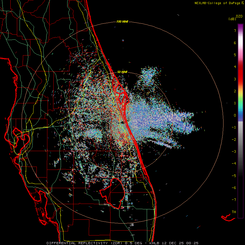The width and height of the screenshot is (245, 245).
Task: Click the '12 DEC 25 00:25' timestamp
Action: [x=180, y=243]
